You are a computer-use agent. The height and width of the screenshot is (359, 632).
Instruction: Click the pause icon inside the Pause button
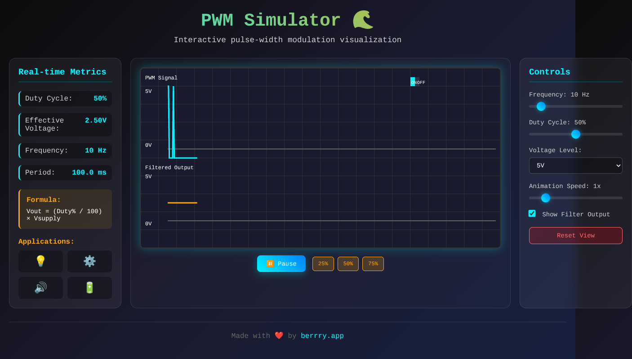(x=270, y=264)
